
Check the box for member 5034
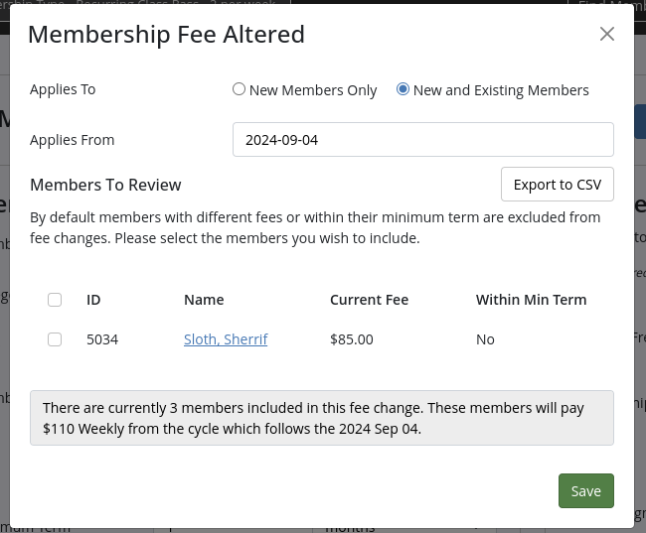[x=55, y=339]
